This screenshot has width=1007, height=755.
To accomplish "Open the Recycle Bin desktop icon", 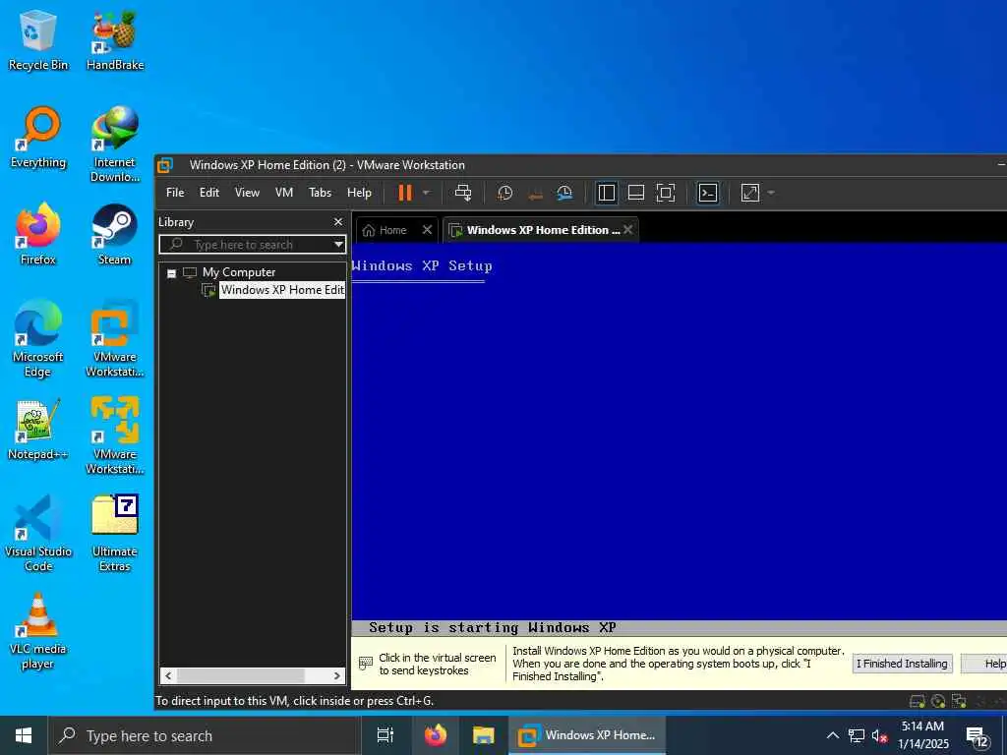I will click(38, 39).
